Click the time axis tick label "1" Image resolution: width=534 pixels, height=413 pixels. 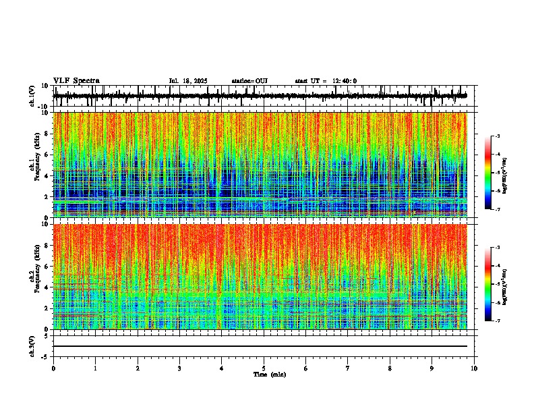(95, 368)
